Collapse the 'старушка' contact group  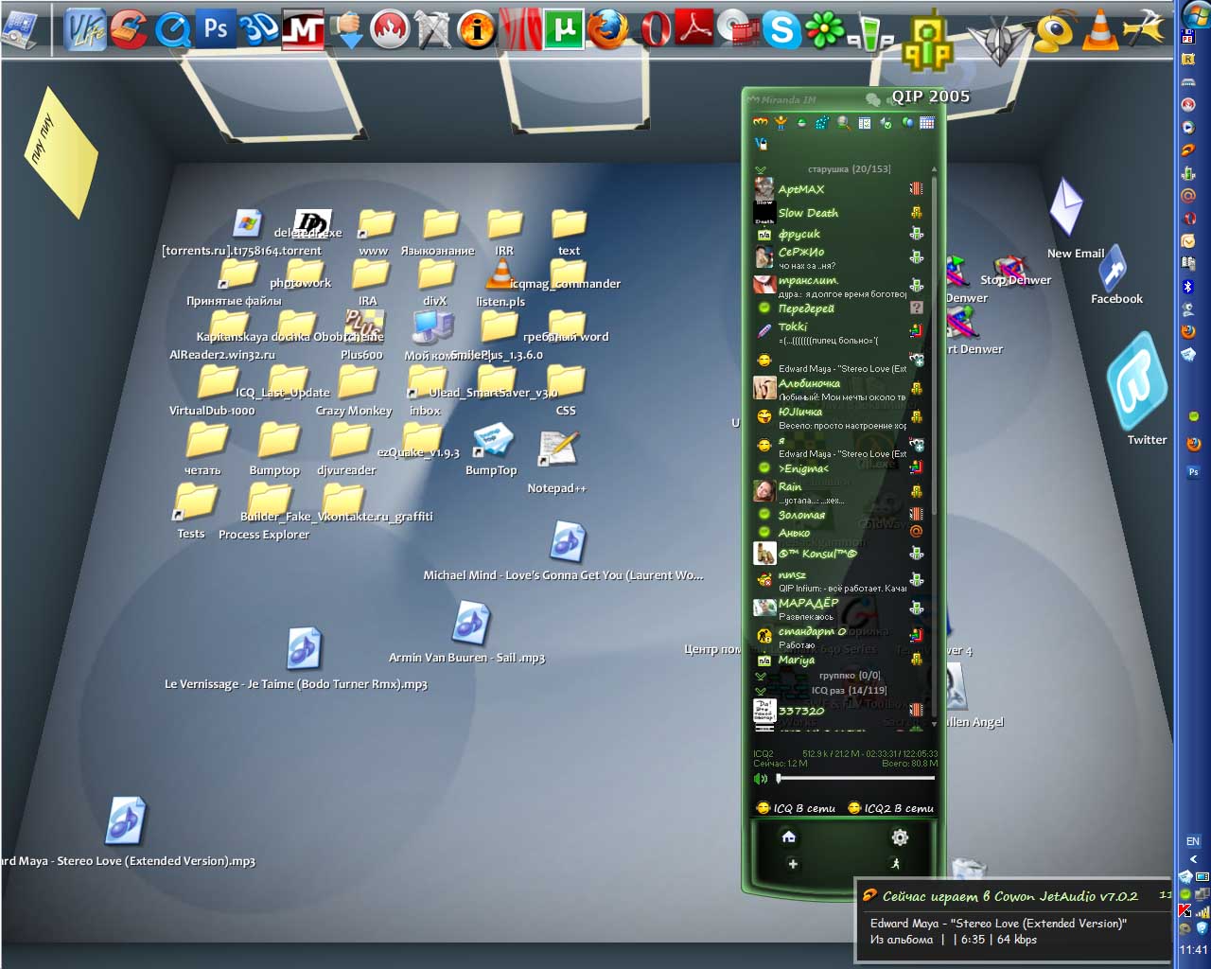tap(761, 170)
